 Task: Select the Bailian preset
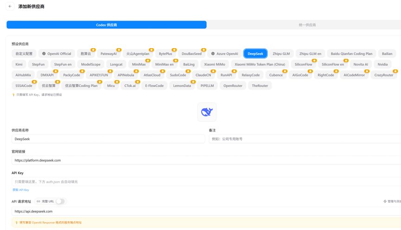(x=387, y=54)
